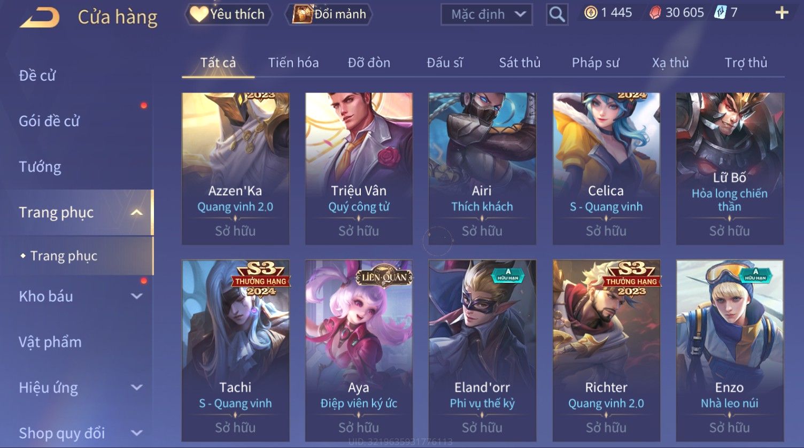Image resolution: width=804 pixels, height=448 pixels.
Task: Select the Pháp sư filter tab
Action: pos(596,63)
